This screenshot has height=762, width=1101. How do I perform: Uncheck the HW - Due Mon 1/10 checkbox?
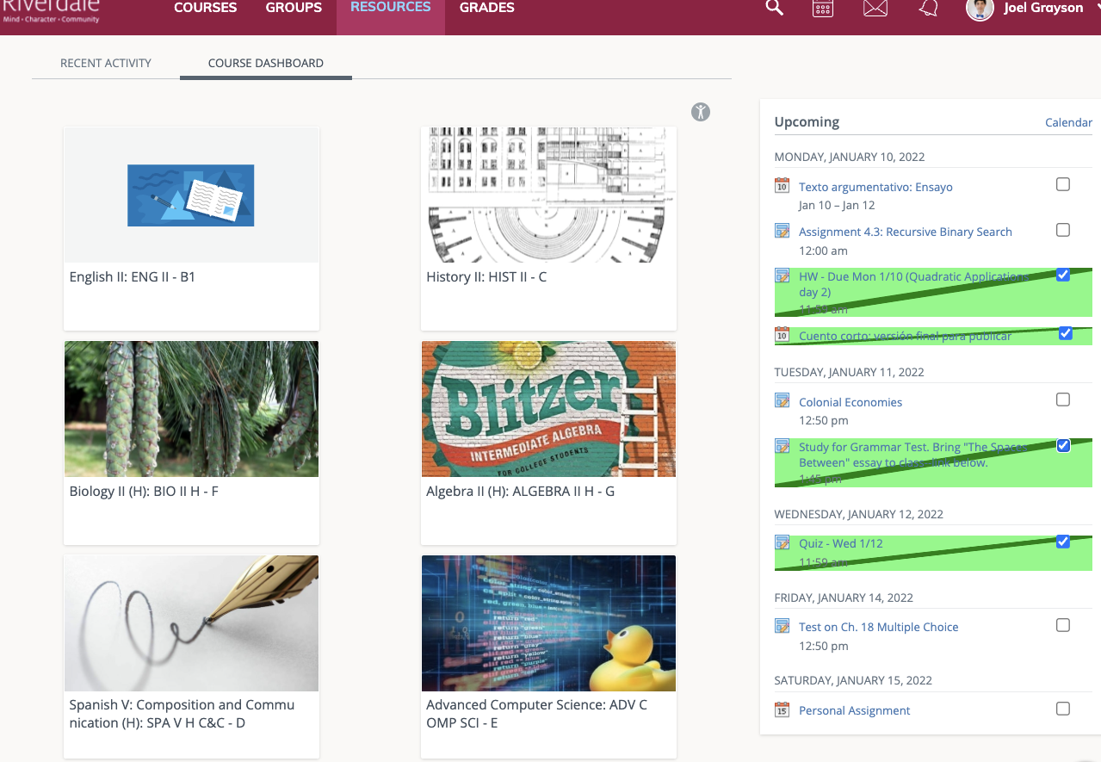(1063, 275)
